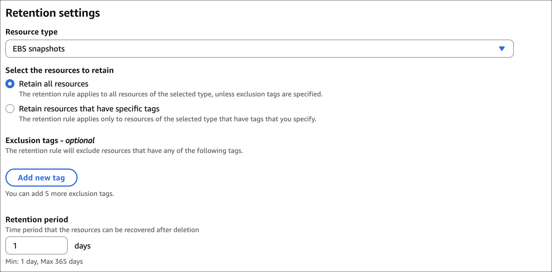
Task: Click the exclusion tags description sentence
Action: (x=124, y=151)
